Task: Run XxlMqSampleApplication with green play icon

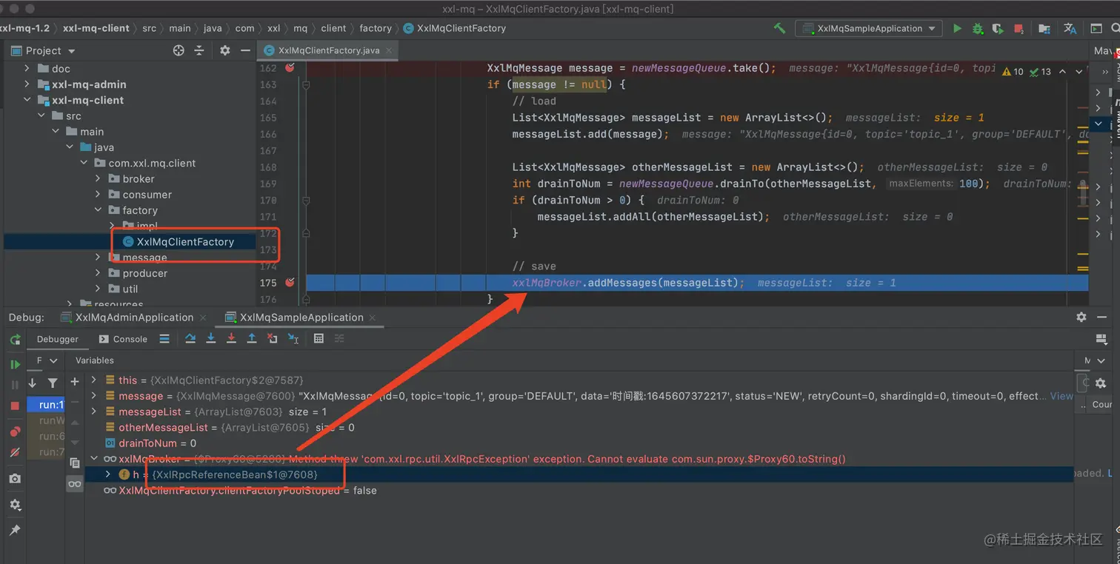Action: click(x=957, y=28)
